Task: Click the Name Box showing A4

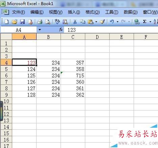Action: point(19,30)
